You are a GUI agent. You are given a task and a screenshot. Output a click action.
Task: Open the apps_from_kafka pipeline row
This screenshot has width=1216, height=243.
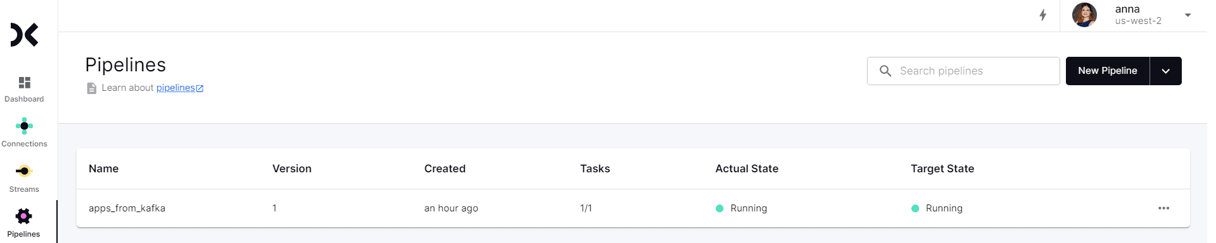coord(633,208)
